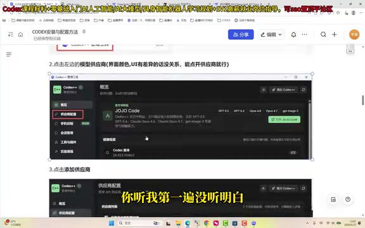Screen dimensions: 365x228
Task: Select the Codex++ management tool screenshot image
Action: tap(181, 117)
